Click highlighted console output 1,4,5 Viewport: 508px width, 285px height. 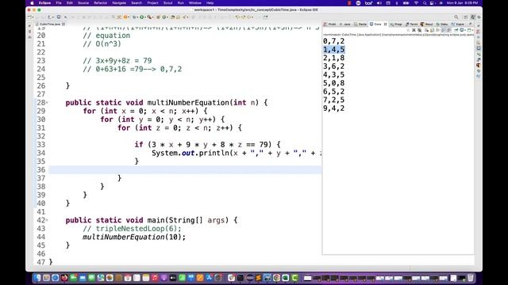coord(333,49)
